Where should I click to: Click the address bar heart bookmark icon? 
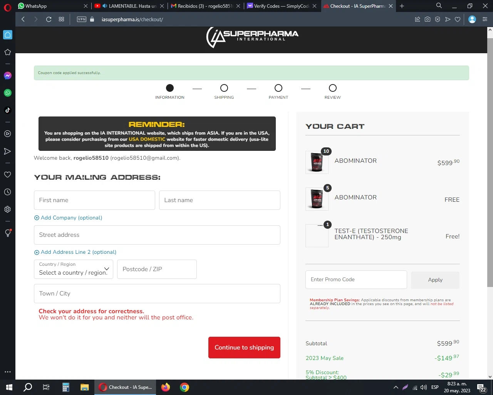(x=458, y=19)
